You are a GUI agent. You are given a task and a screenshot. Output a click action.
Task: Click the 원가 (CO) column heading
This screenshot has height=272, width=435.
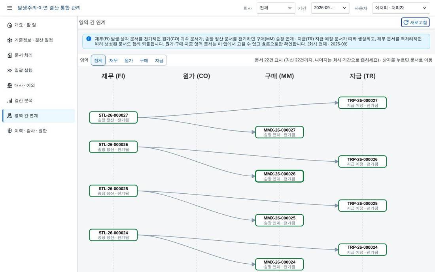coord(197,76)
